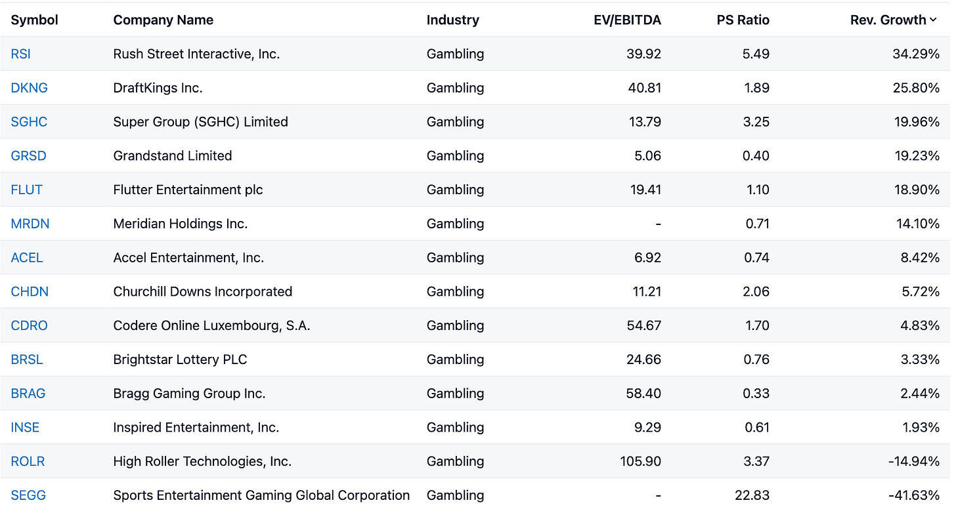Click the Symbol column header
The image size is (956, 511).
[x=35, y=20]
